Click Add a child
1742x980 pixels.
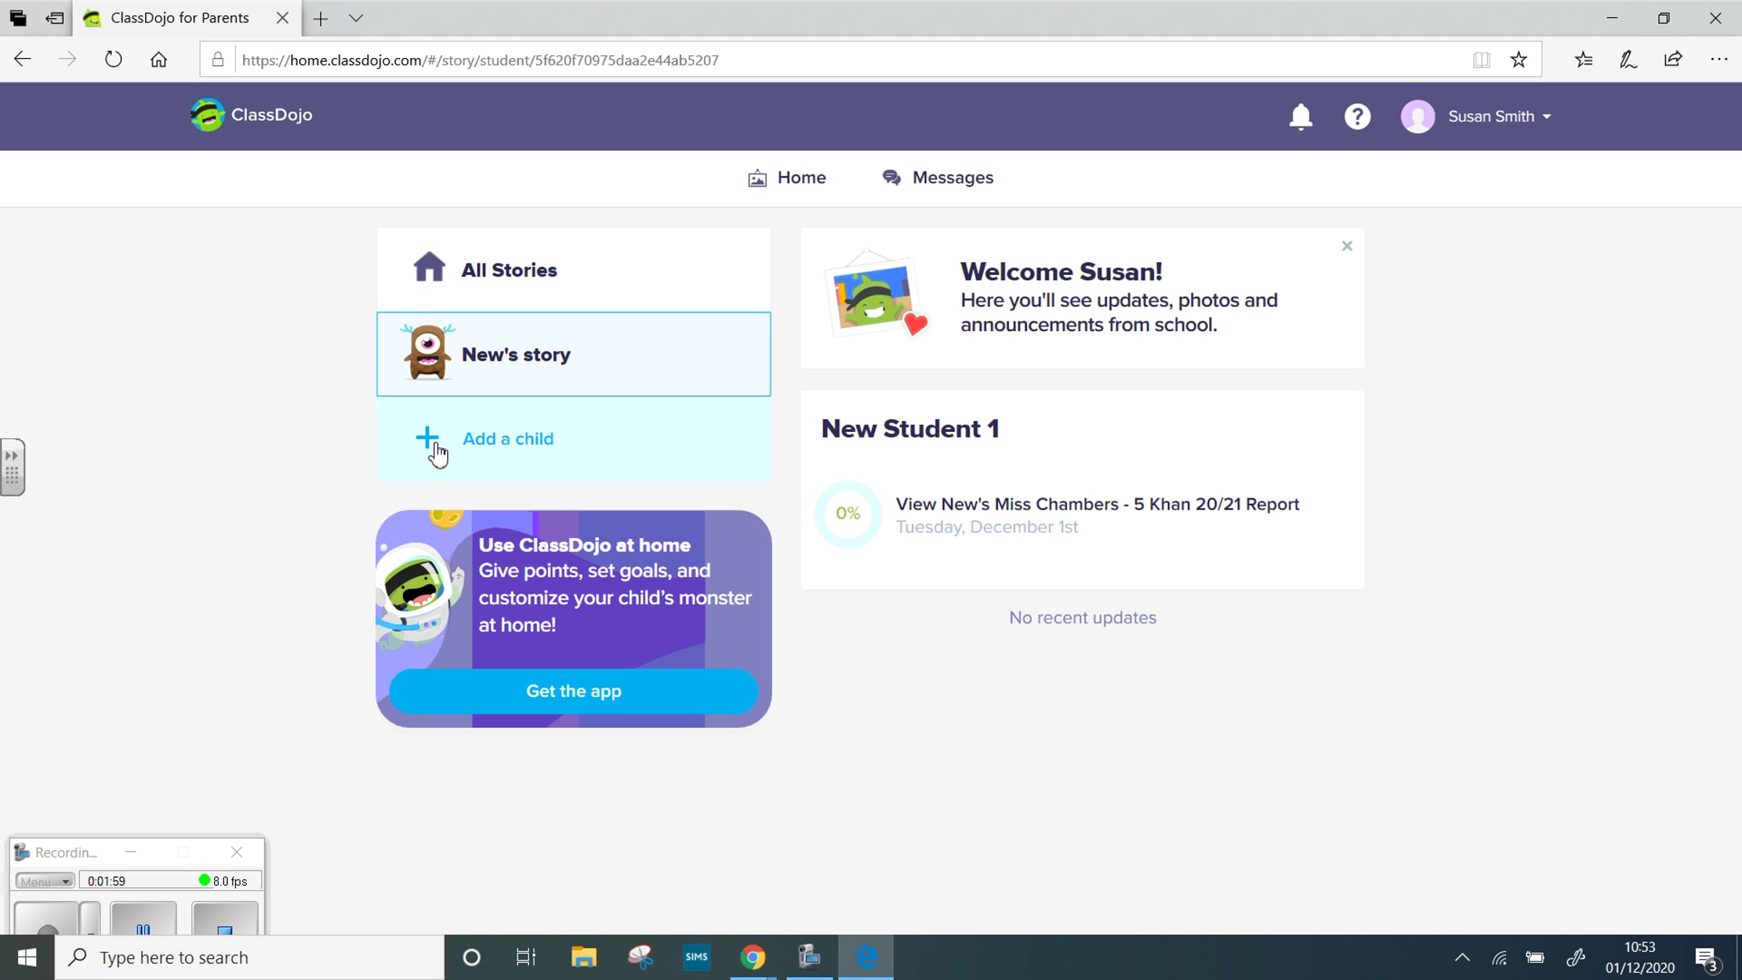(573, 438)
